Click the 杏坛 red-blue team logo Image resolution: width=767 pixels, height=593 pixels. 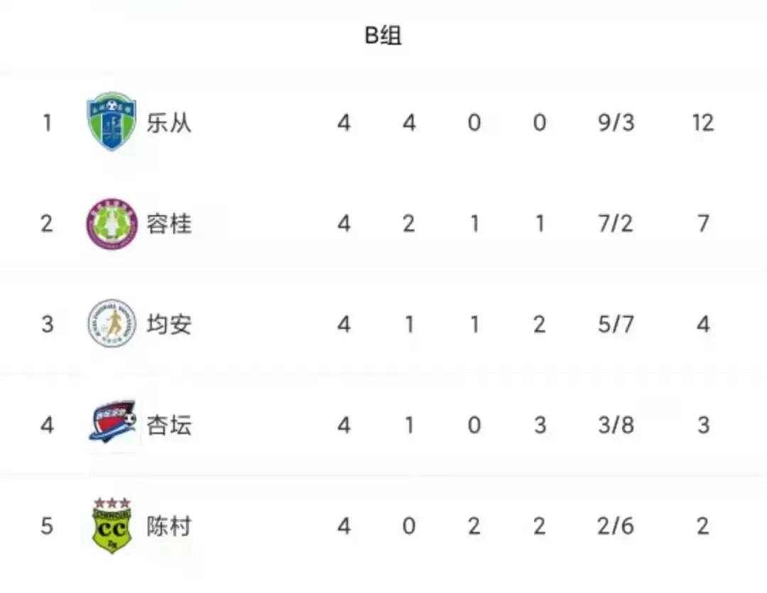112,424
